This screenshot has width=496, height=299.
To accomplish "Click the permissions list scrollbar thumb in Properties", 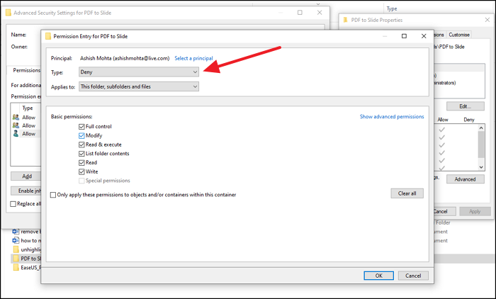I will pos(481,145).
